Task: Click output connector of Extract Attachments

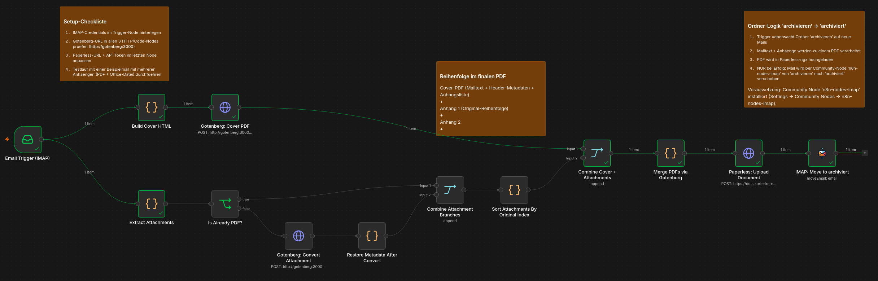Action: (165, 204)
